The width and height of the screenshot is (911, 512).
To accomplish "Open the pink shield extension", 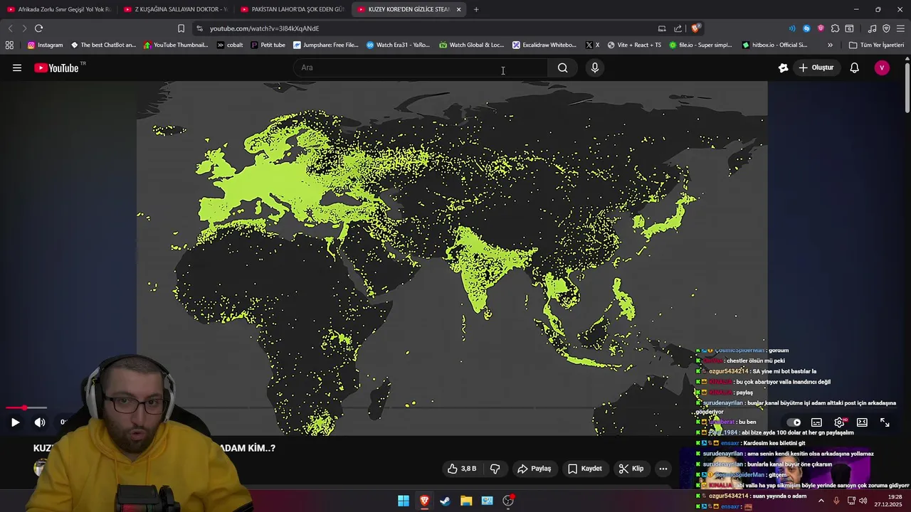I will coord(821,28).
